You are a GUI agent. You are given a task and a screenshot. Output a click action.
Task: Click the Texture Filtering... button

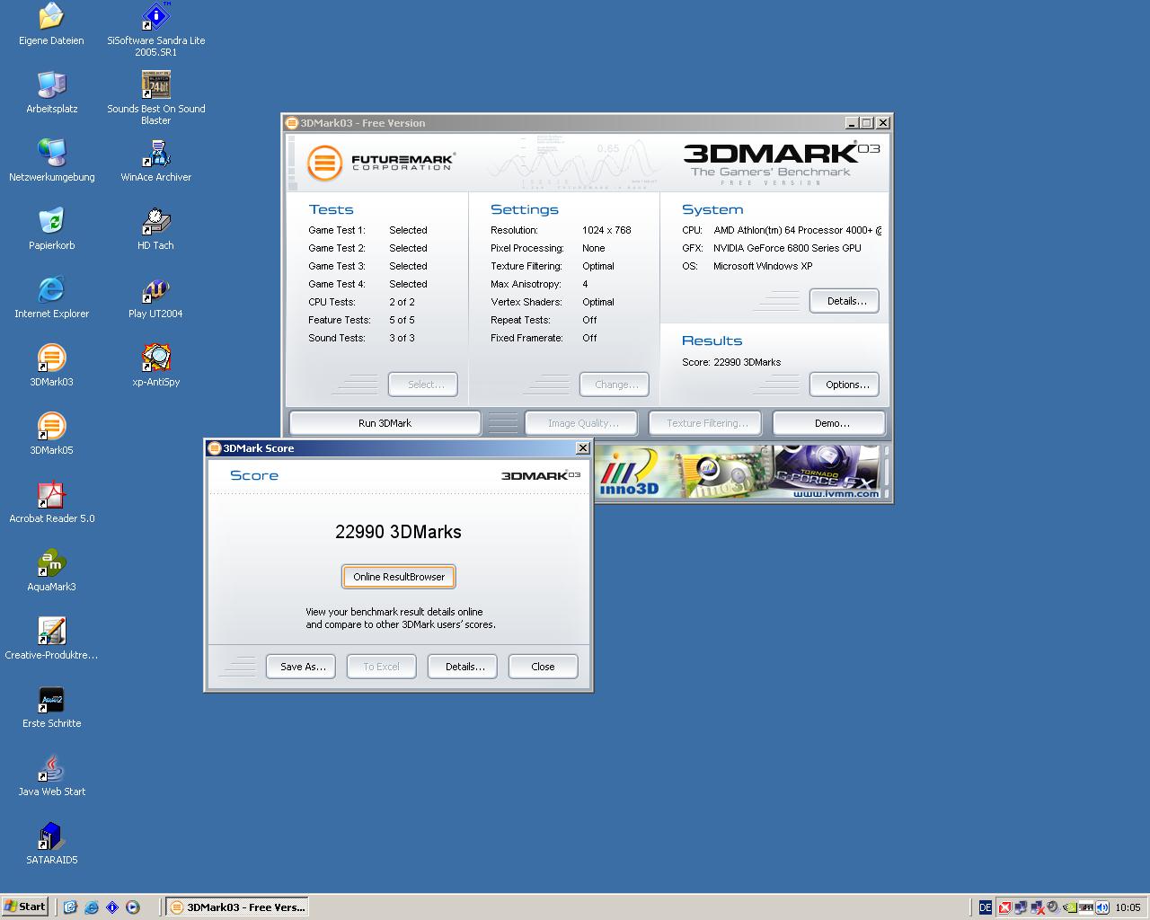[x=705, y=423]
